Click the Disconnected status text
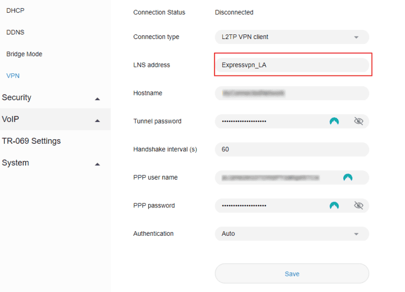The image size is (405, 292). (234, 12)
